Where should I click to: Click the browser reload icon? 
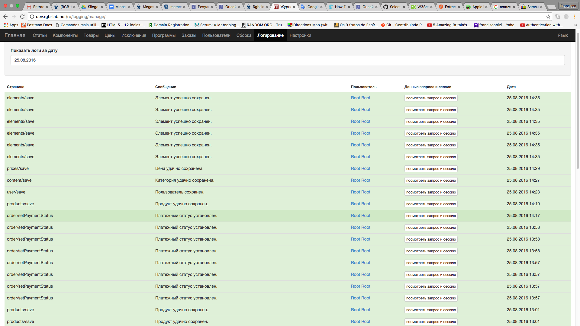pos(22,17)
